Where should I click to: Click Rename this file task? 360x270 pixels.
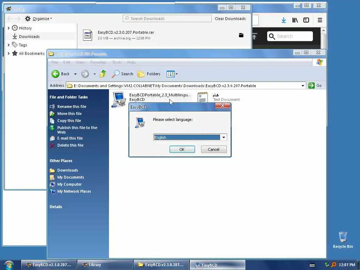click(72, 107)
